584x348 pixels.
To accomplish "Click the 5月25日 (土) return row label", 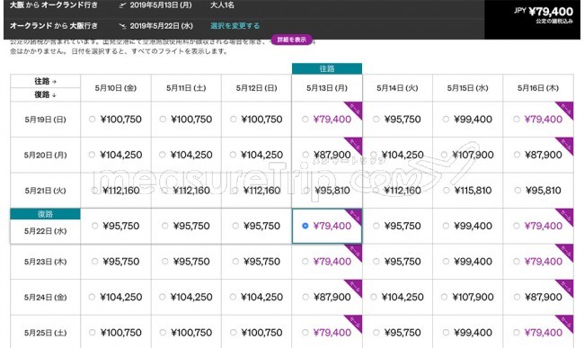I will tap(46, 333).
